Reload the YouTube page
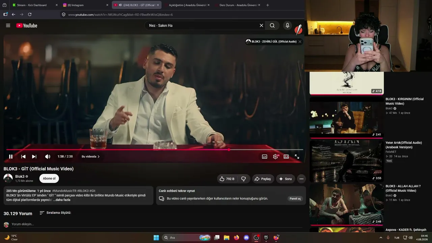This screenshot has width=432, height=243. (30, 15)
